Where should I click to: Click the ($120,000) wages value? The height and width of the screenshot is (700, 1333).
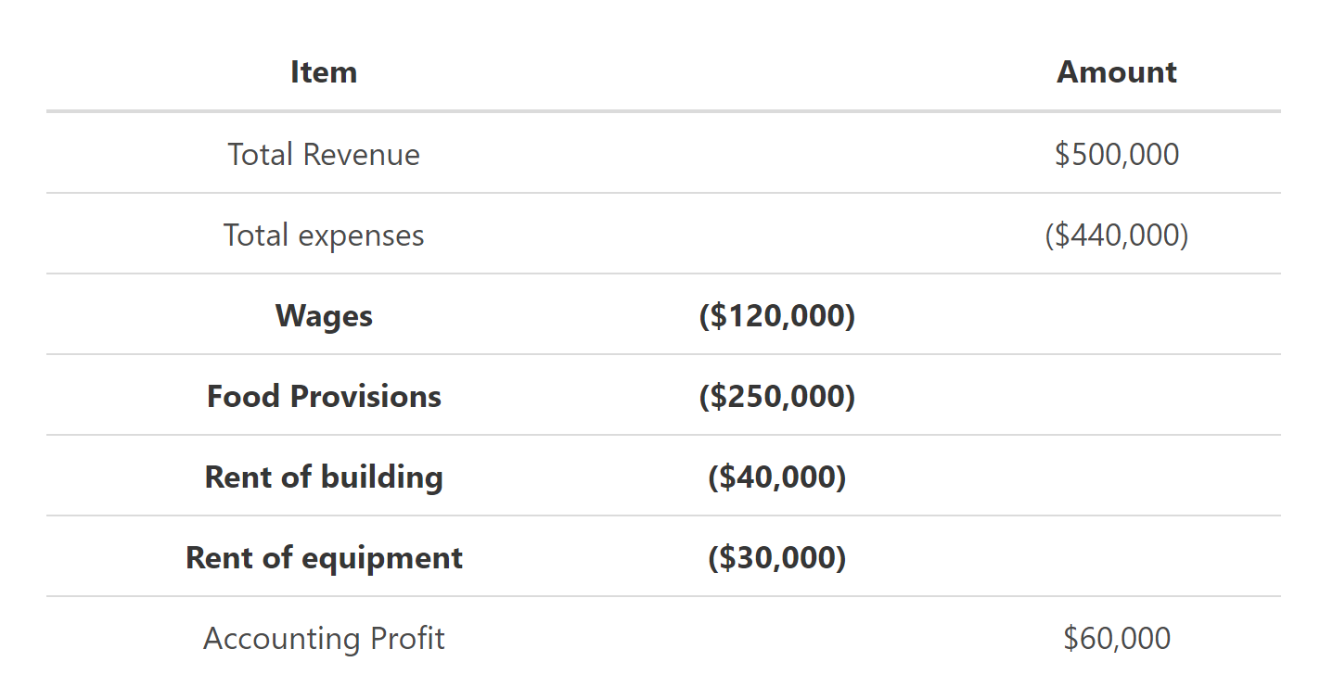click(776, 316)
